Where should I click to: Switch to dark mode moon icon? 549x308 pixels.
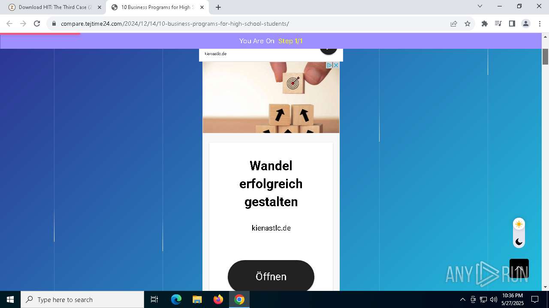tap(519, 242)
